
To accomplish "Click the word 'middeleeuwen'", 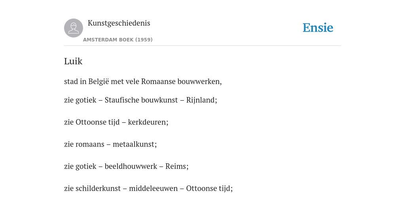I will click(153, 189).
